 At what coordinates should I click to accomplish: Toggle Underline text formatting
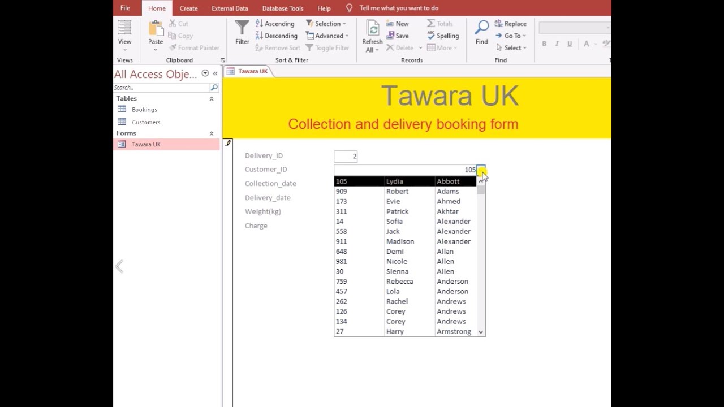click(x=570, y=44)
